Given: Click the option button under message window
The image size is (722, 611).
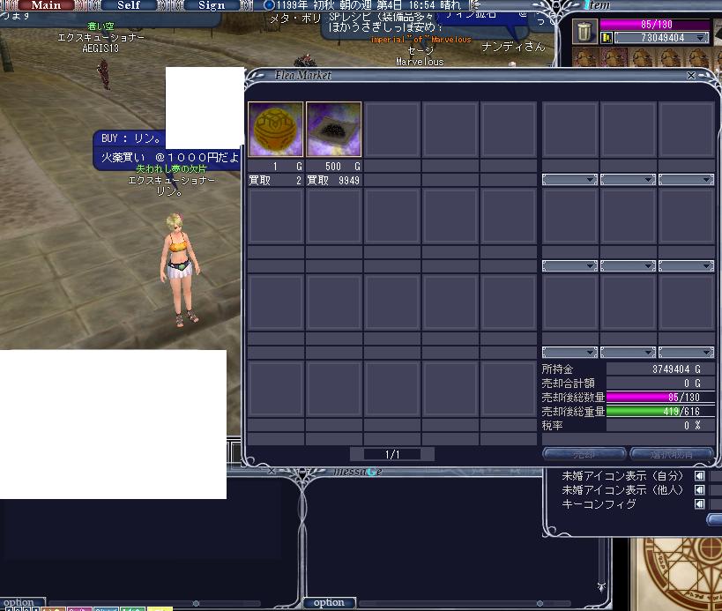Looking at the screenshot, I should (x=329, y=603).
